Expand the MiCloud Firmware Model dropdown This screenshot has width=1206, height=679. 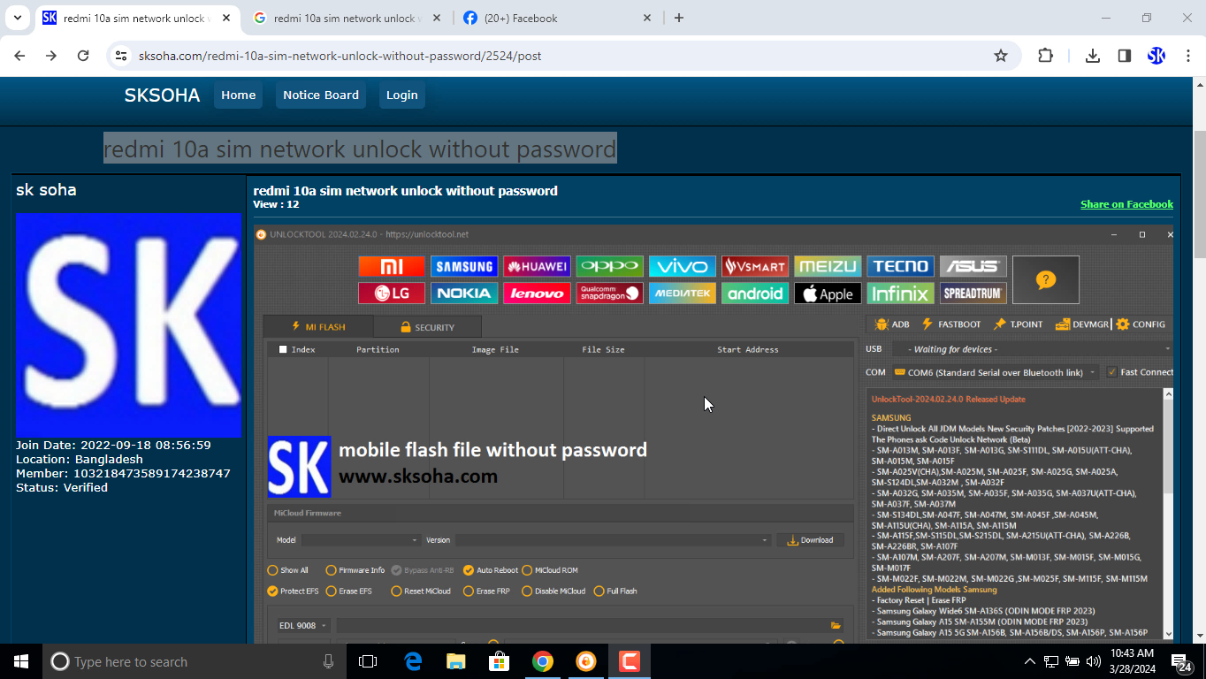coord(360,540)
